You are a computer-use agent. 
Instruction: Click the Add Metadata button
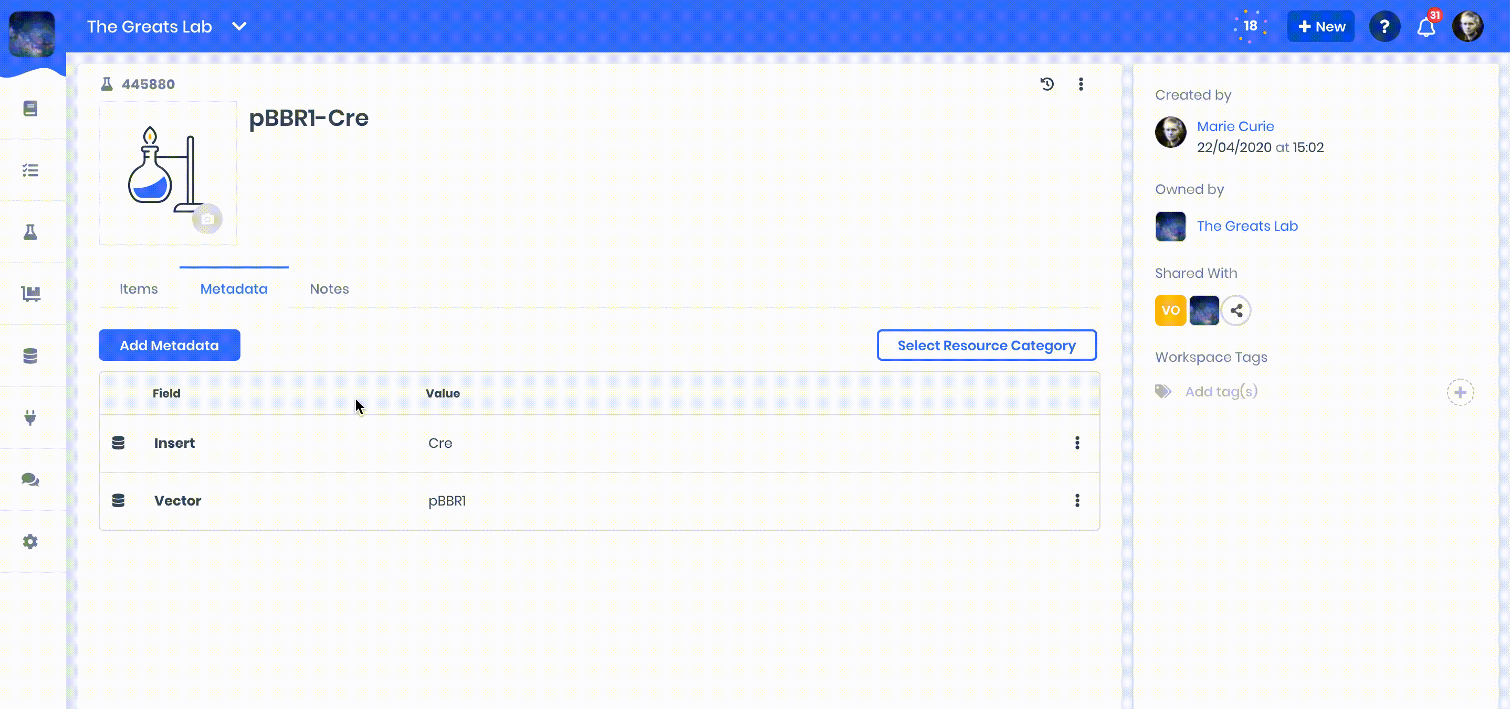[169, 346]
